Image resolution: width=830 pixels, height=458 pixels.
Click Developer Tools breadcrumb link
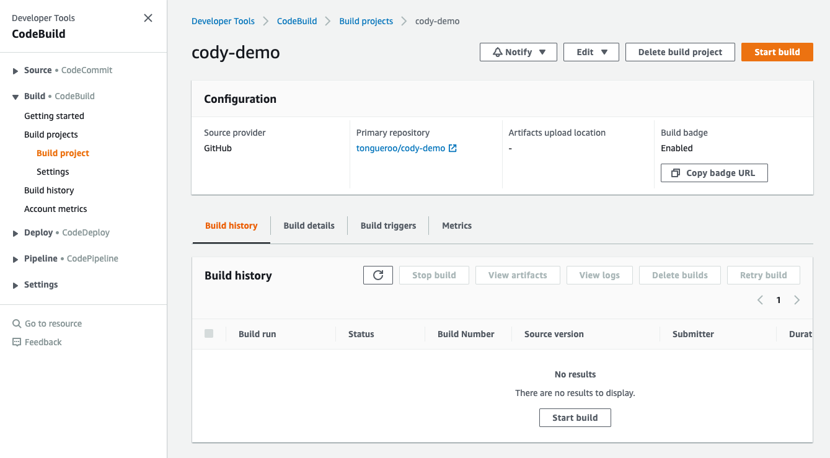click(223, 21)
